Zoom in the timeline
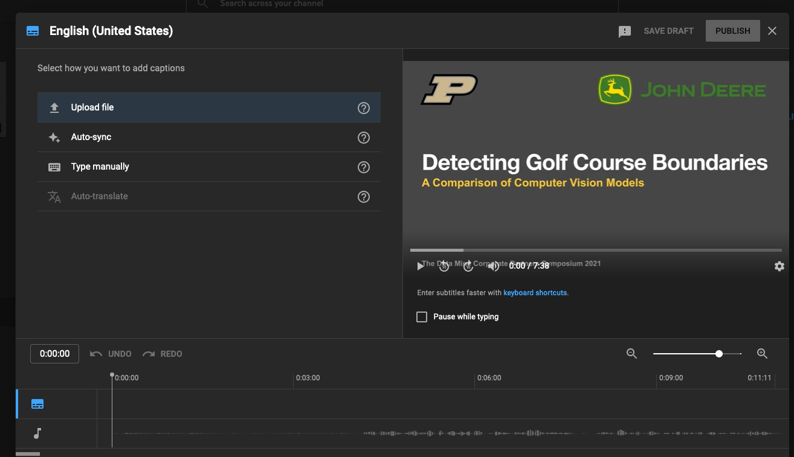 click(762, 354)
